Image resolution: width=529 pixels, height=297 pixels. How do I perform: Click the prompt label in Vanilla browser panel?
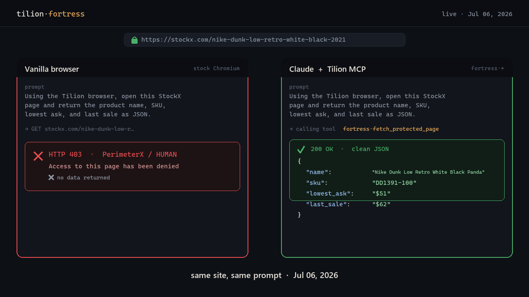tap(35, 87)
